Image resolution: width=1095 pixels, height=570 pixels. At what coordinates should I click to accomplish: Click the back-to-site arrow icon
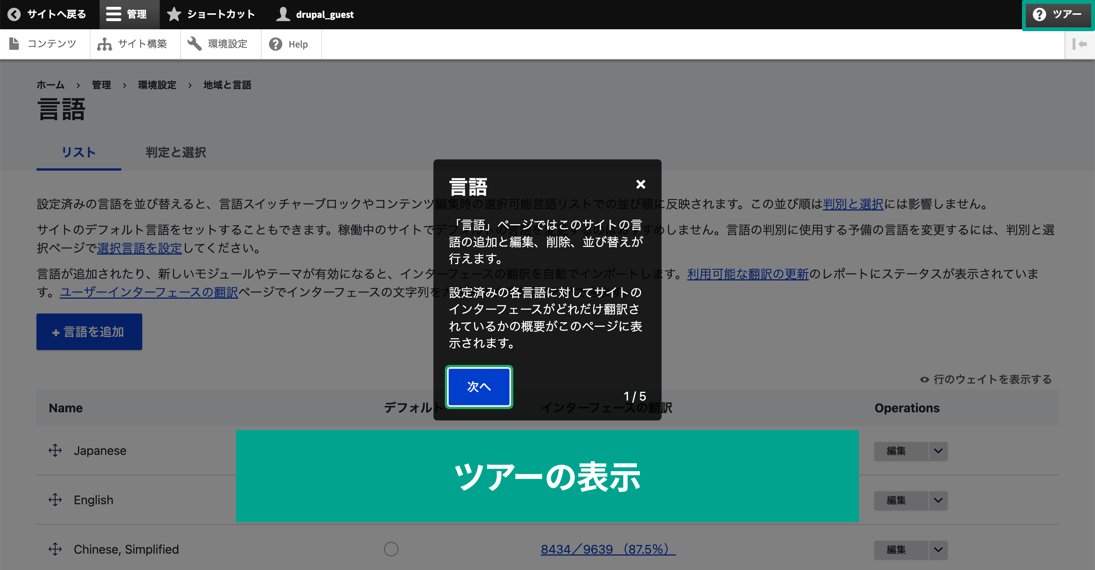tap(14, 14)
